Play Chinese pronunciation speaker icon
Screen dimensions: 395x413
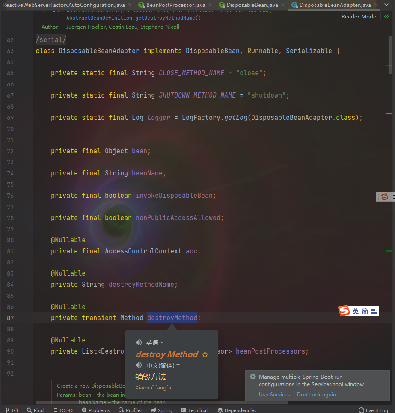coord(139,365)
